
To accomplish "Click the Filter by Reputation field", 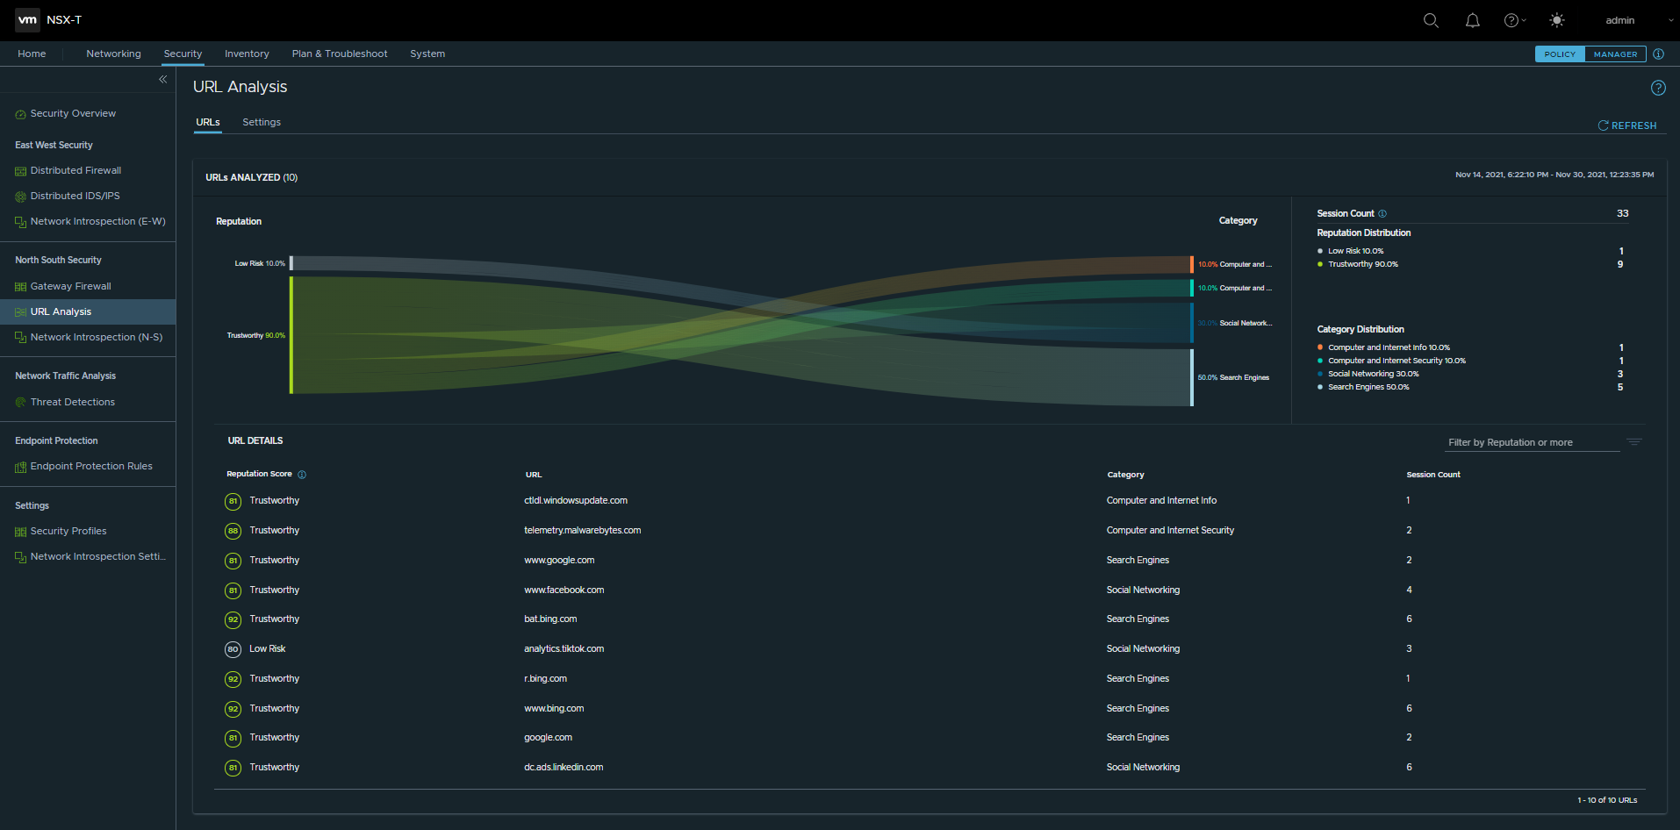I will [1533, 442].
